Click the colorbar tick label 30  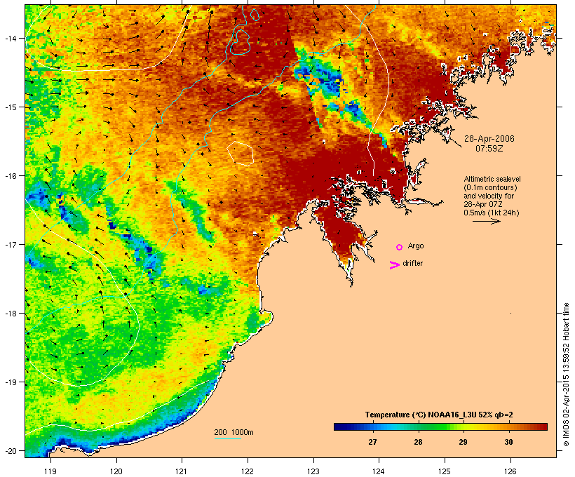coord(508,442)
